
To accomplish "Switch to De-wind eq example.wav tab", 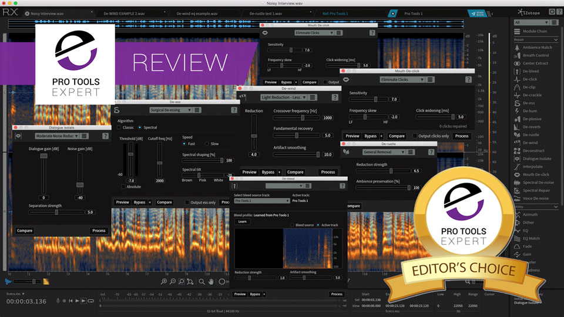I will pyautogui.click(x=197, y=14).
